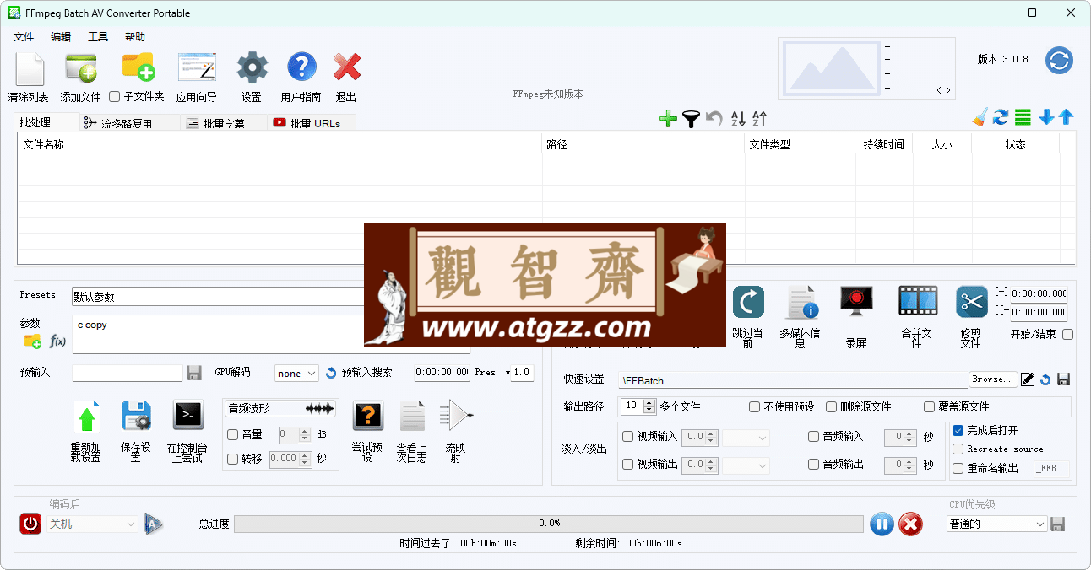Click the 预输入 text field
1091x570 pixels.
tap(128, 373)
